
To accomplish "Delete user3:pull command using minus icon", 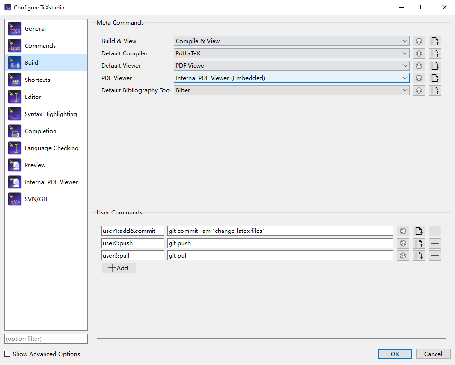I will pos(435,256).
